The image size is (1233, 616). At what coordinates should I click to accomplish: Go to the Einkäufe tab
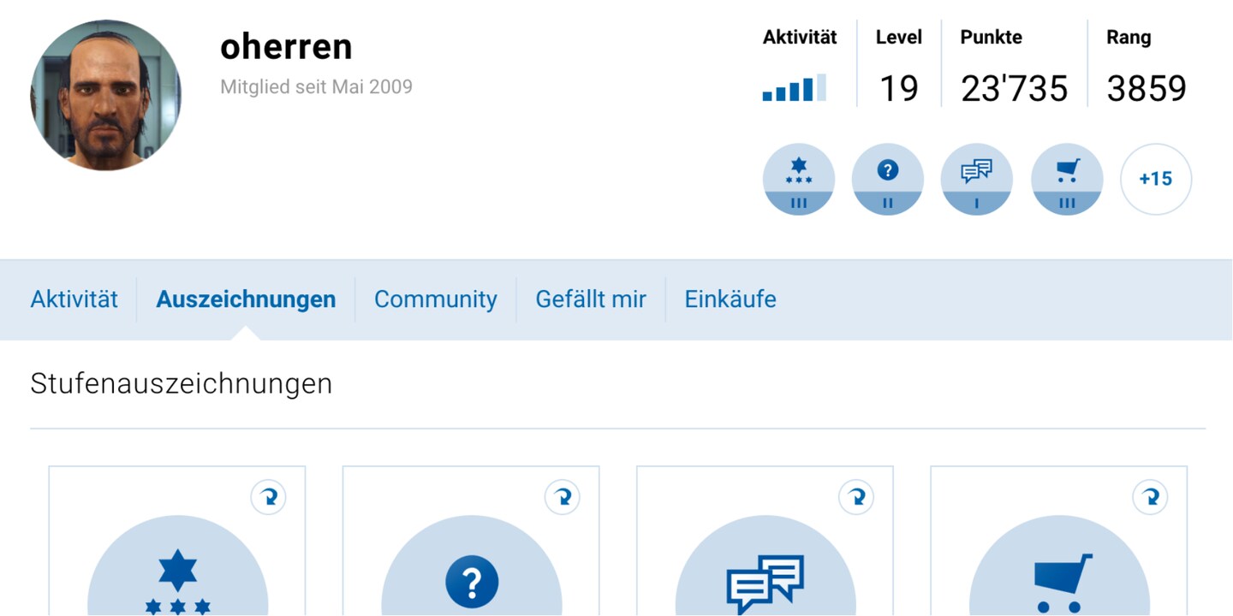click(730, 299)
